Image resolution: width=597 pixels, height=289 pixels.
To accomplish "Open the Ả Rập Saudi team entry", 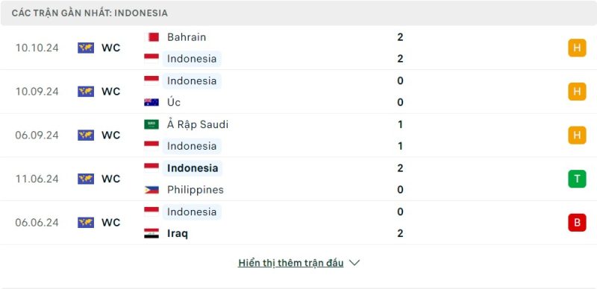I will click(198, 124).
